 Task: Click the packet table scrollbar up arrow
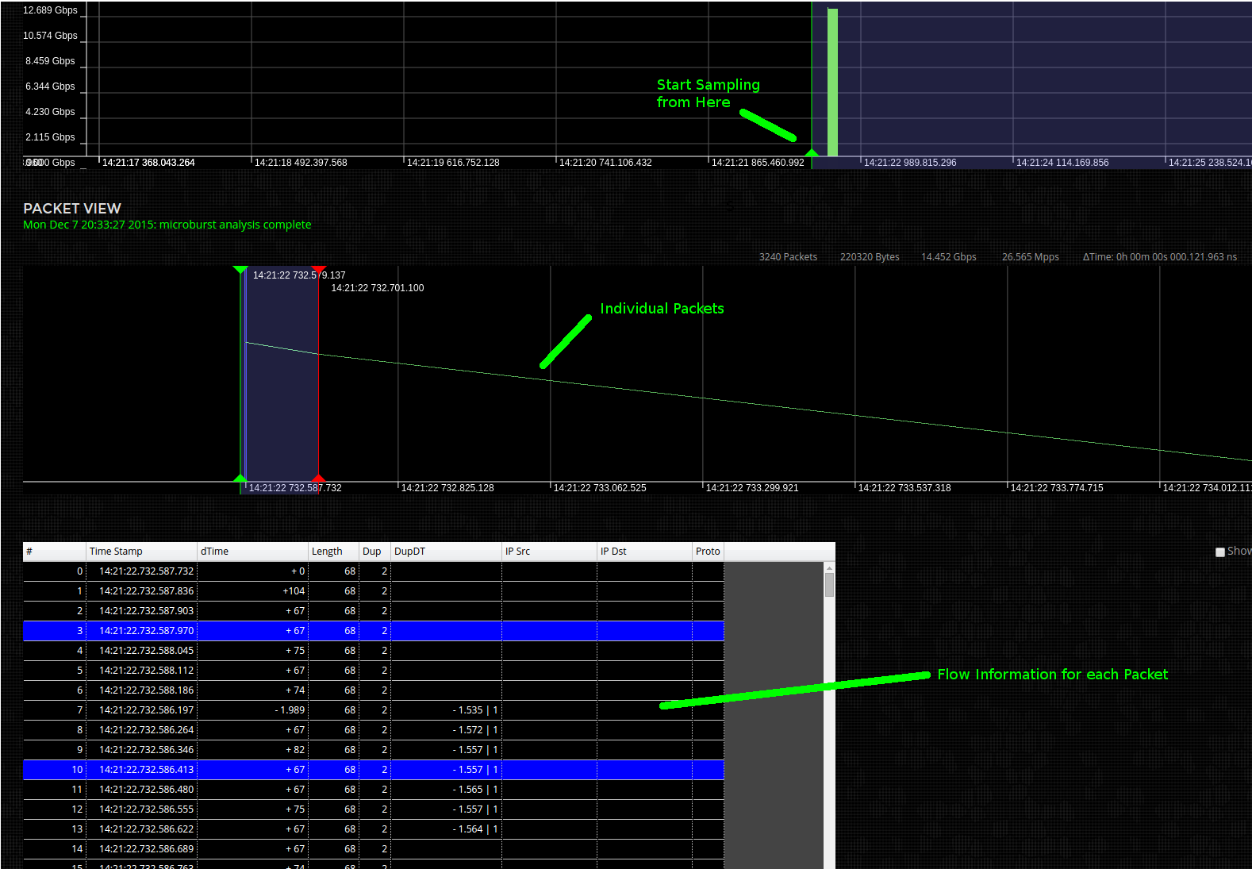(x=829, y=567)
